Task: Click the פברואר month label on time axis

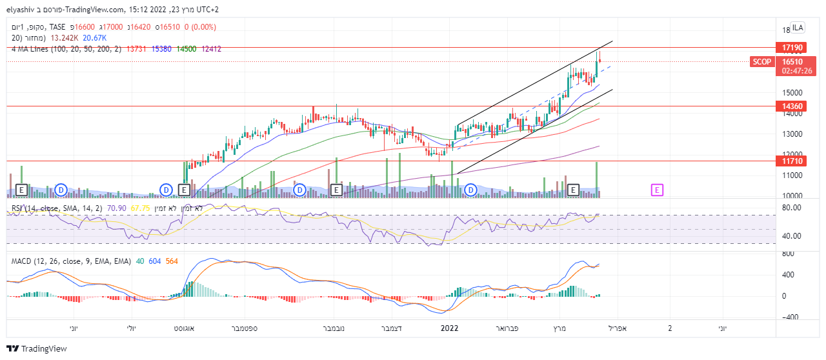Action: point(506,328)
